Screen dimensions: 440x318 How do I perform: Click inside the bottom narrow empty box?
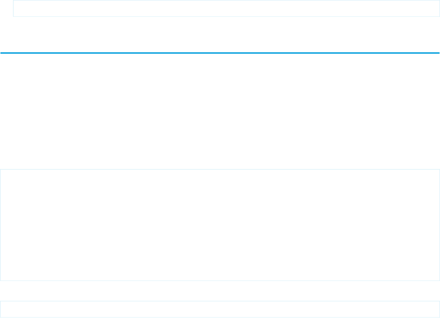click(220, 309)
